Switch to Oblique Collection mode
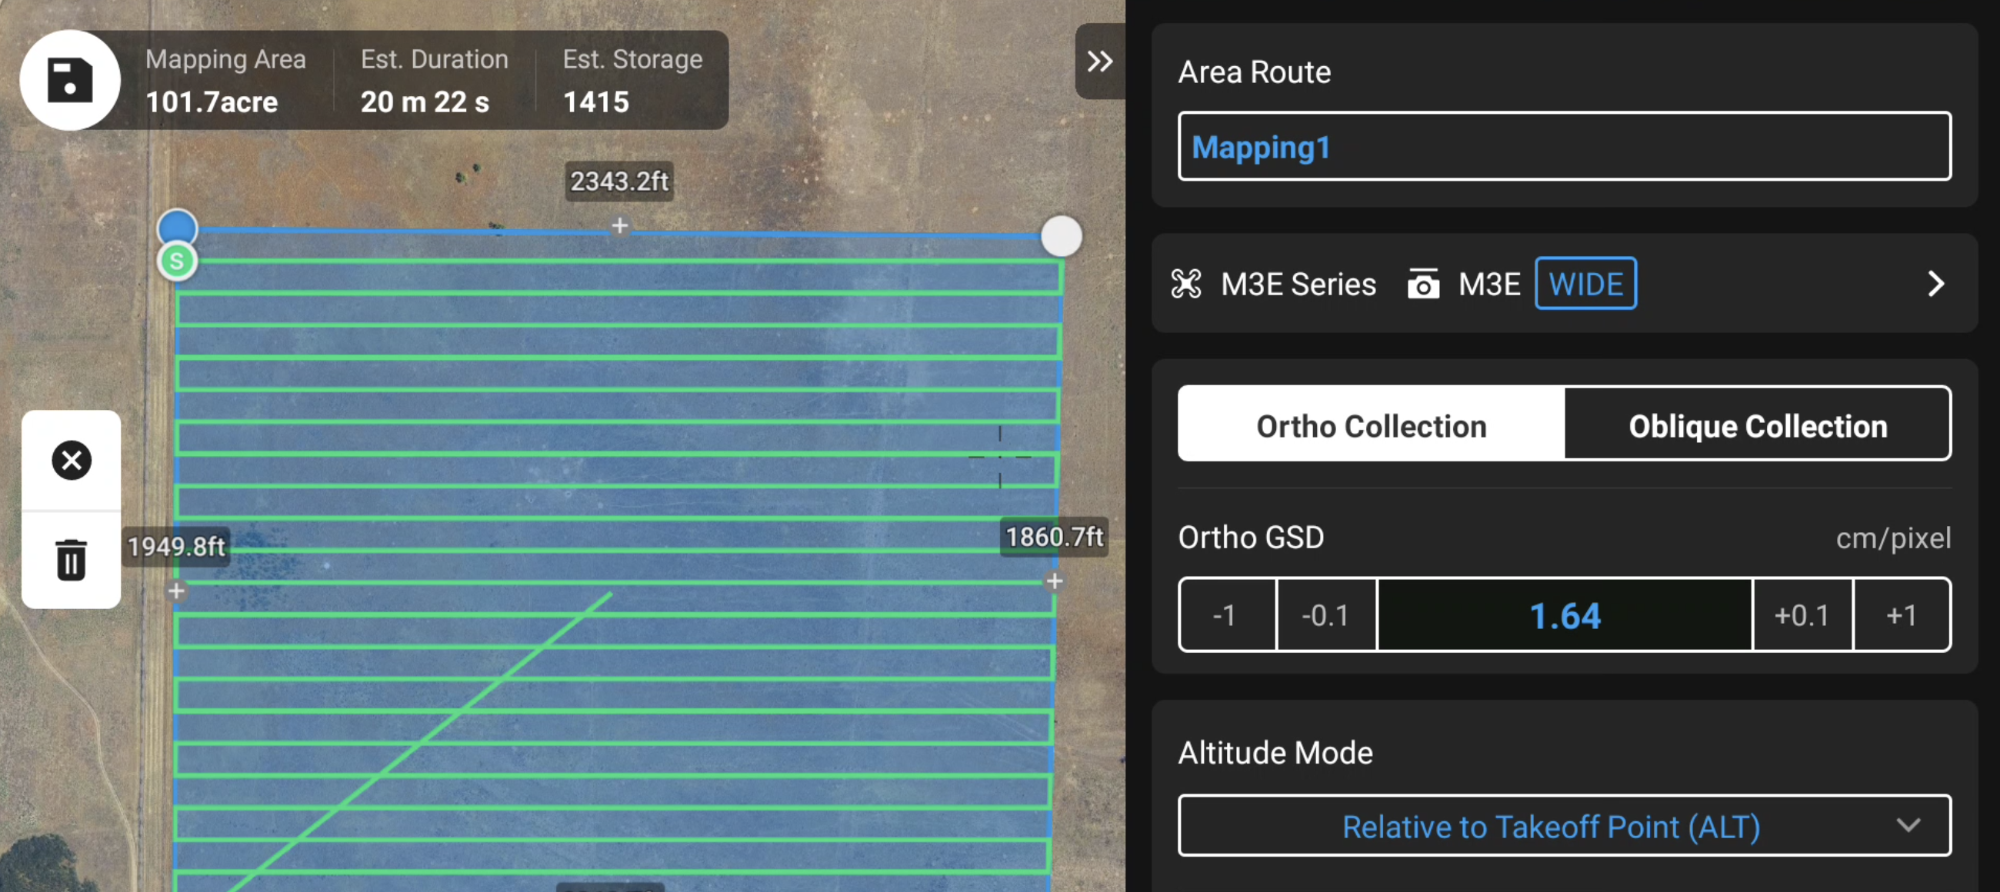Screen dimensions: 2000x892 [1757, 425]
